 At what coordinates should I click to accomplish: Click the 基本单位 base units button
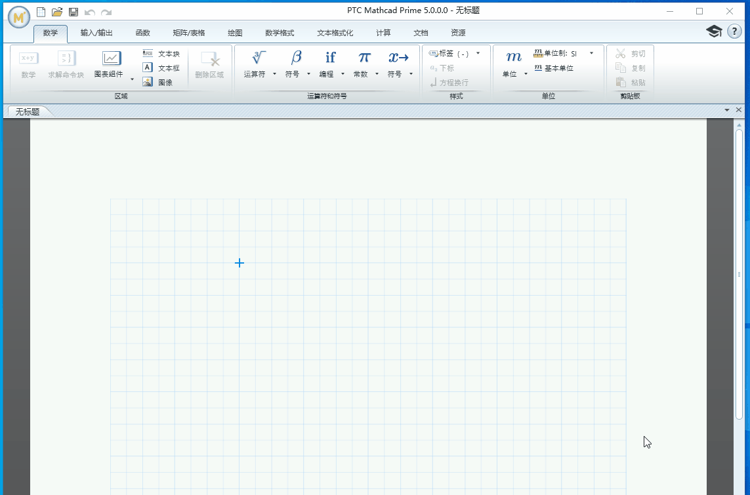pyautogui.click(x=554, y=68)
